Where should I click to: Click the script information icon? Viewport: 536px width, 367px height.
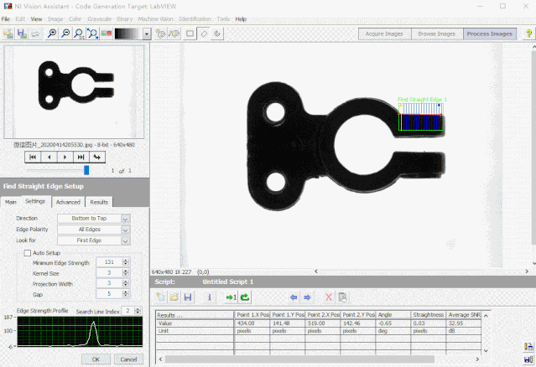[x=210, y=297]
